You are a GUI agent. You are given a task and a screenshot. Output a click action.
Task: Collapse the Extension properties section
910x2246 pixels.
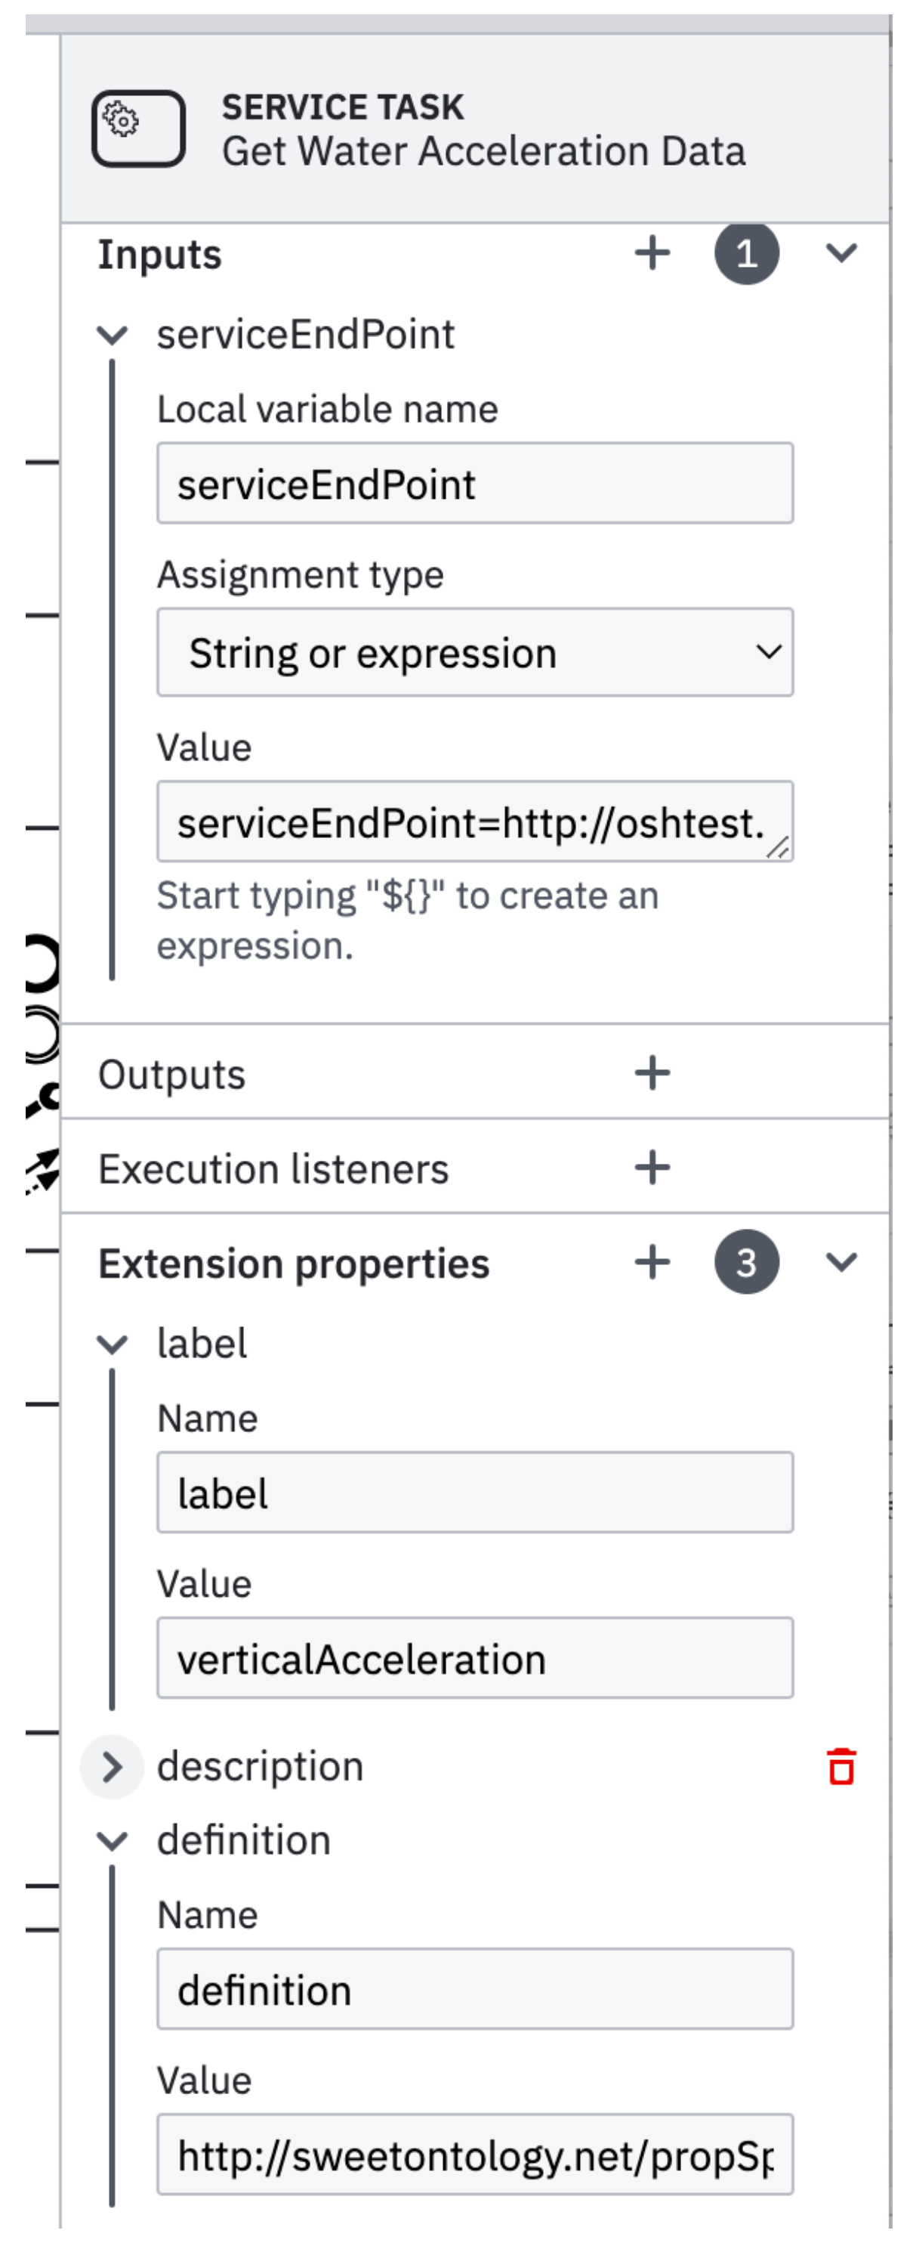tap(841, 1261)
